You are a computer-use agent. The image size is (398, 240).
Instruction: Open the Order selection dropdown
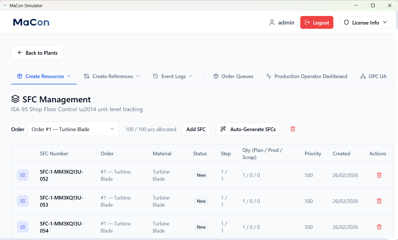(73, 129)
